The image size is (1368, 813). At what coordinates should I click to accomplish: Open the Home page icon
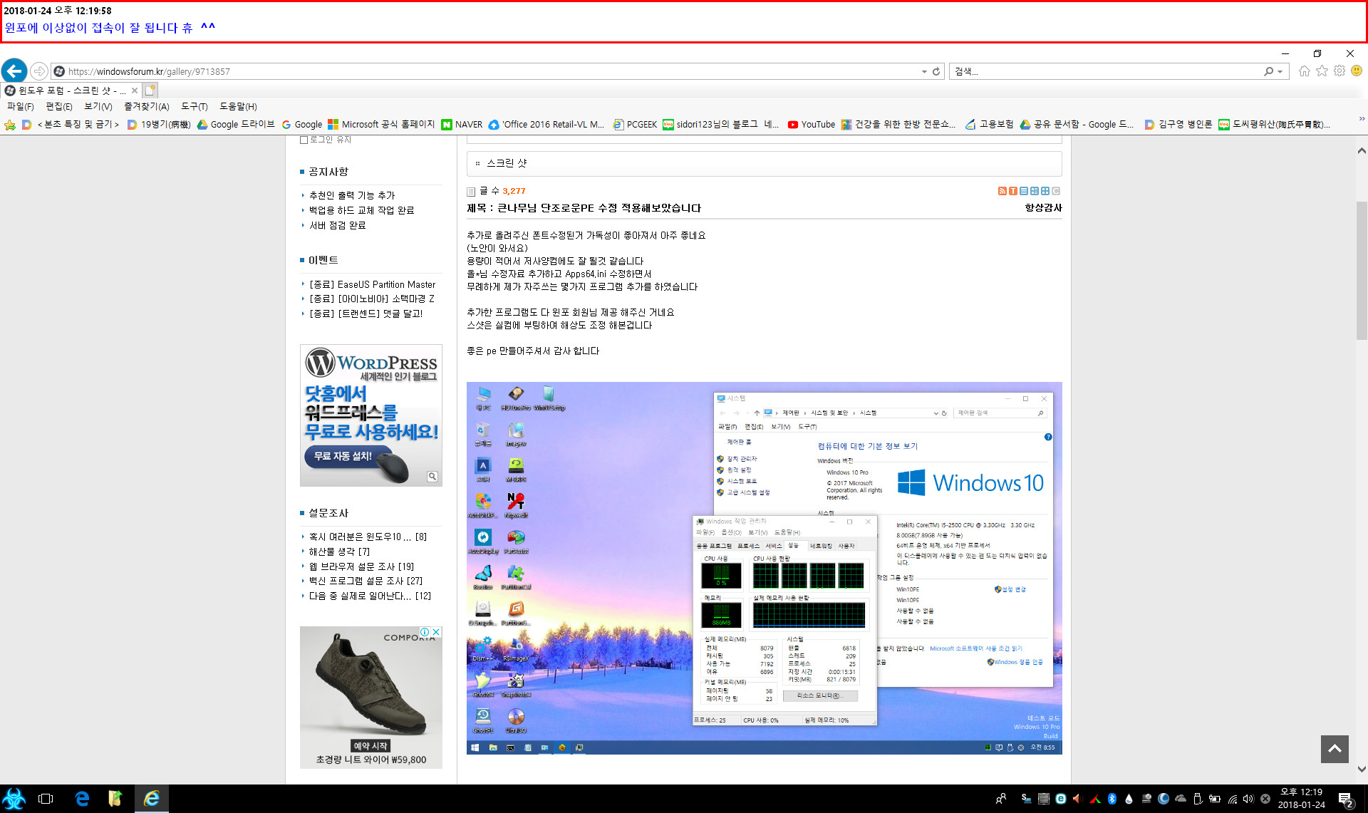tap(1305, 71)
